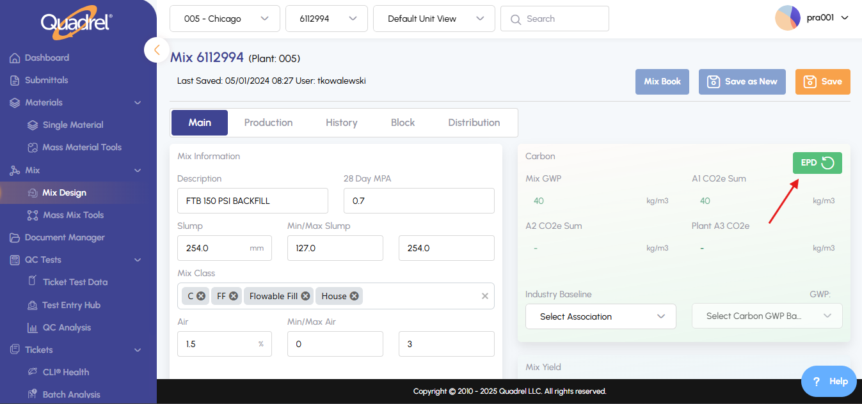Click the Mix 6112994 title
The width and height of the screenshot is (862, 404).
[207, 58]
